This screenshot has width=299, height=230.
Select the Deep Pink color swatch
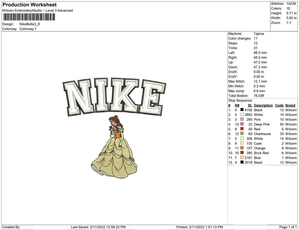coord(242,124)
